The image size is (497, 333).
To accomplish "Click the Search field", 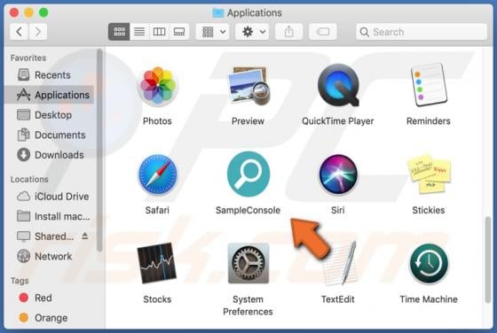I will click(x=422, y=32).
